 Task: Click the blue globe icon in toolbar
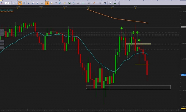(x=60, y=3)
